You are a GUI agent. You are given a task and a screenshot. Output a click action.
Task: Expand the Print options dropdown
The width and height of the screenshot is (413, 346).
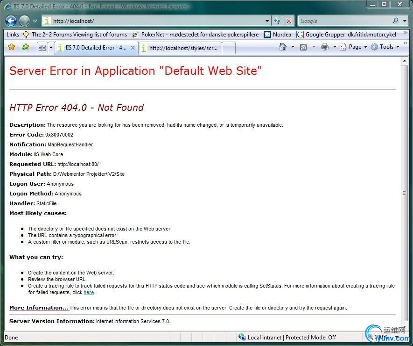pyautogui.click(x=335, y=47)
